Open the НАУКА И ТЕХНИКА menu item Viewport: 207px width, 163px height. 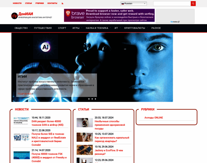[x=97, y=28]
